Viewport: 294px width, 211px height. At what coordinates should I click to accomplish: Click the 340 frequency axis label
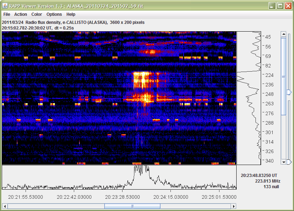point(269,161)
